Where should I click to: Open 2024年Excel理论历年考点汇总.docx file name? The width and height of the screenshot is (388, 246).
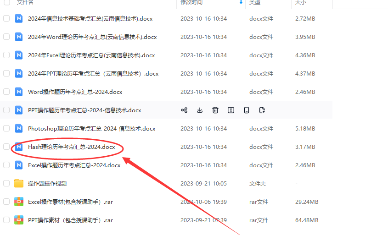[x=91, y=55]
